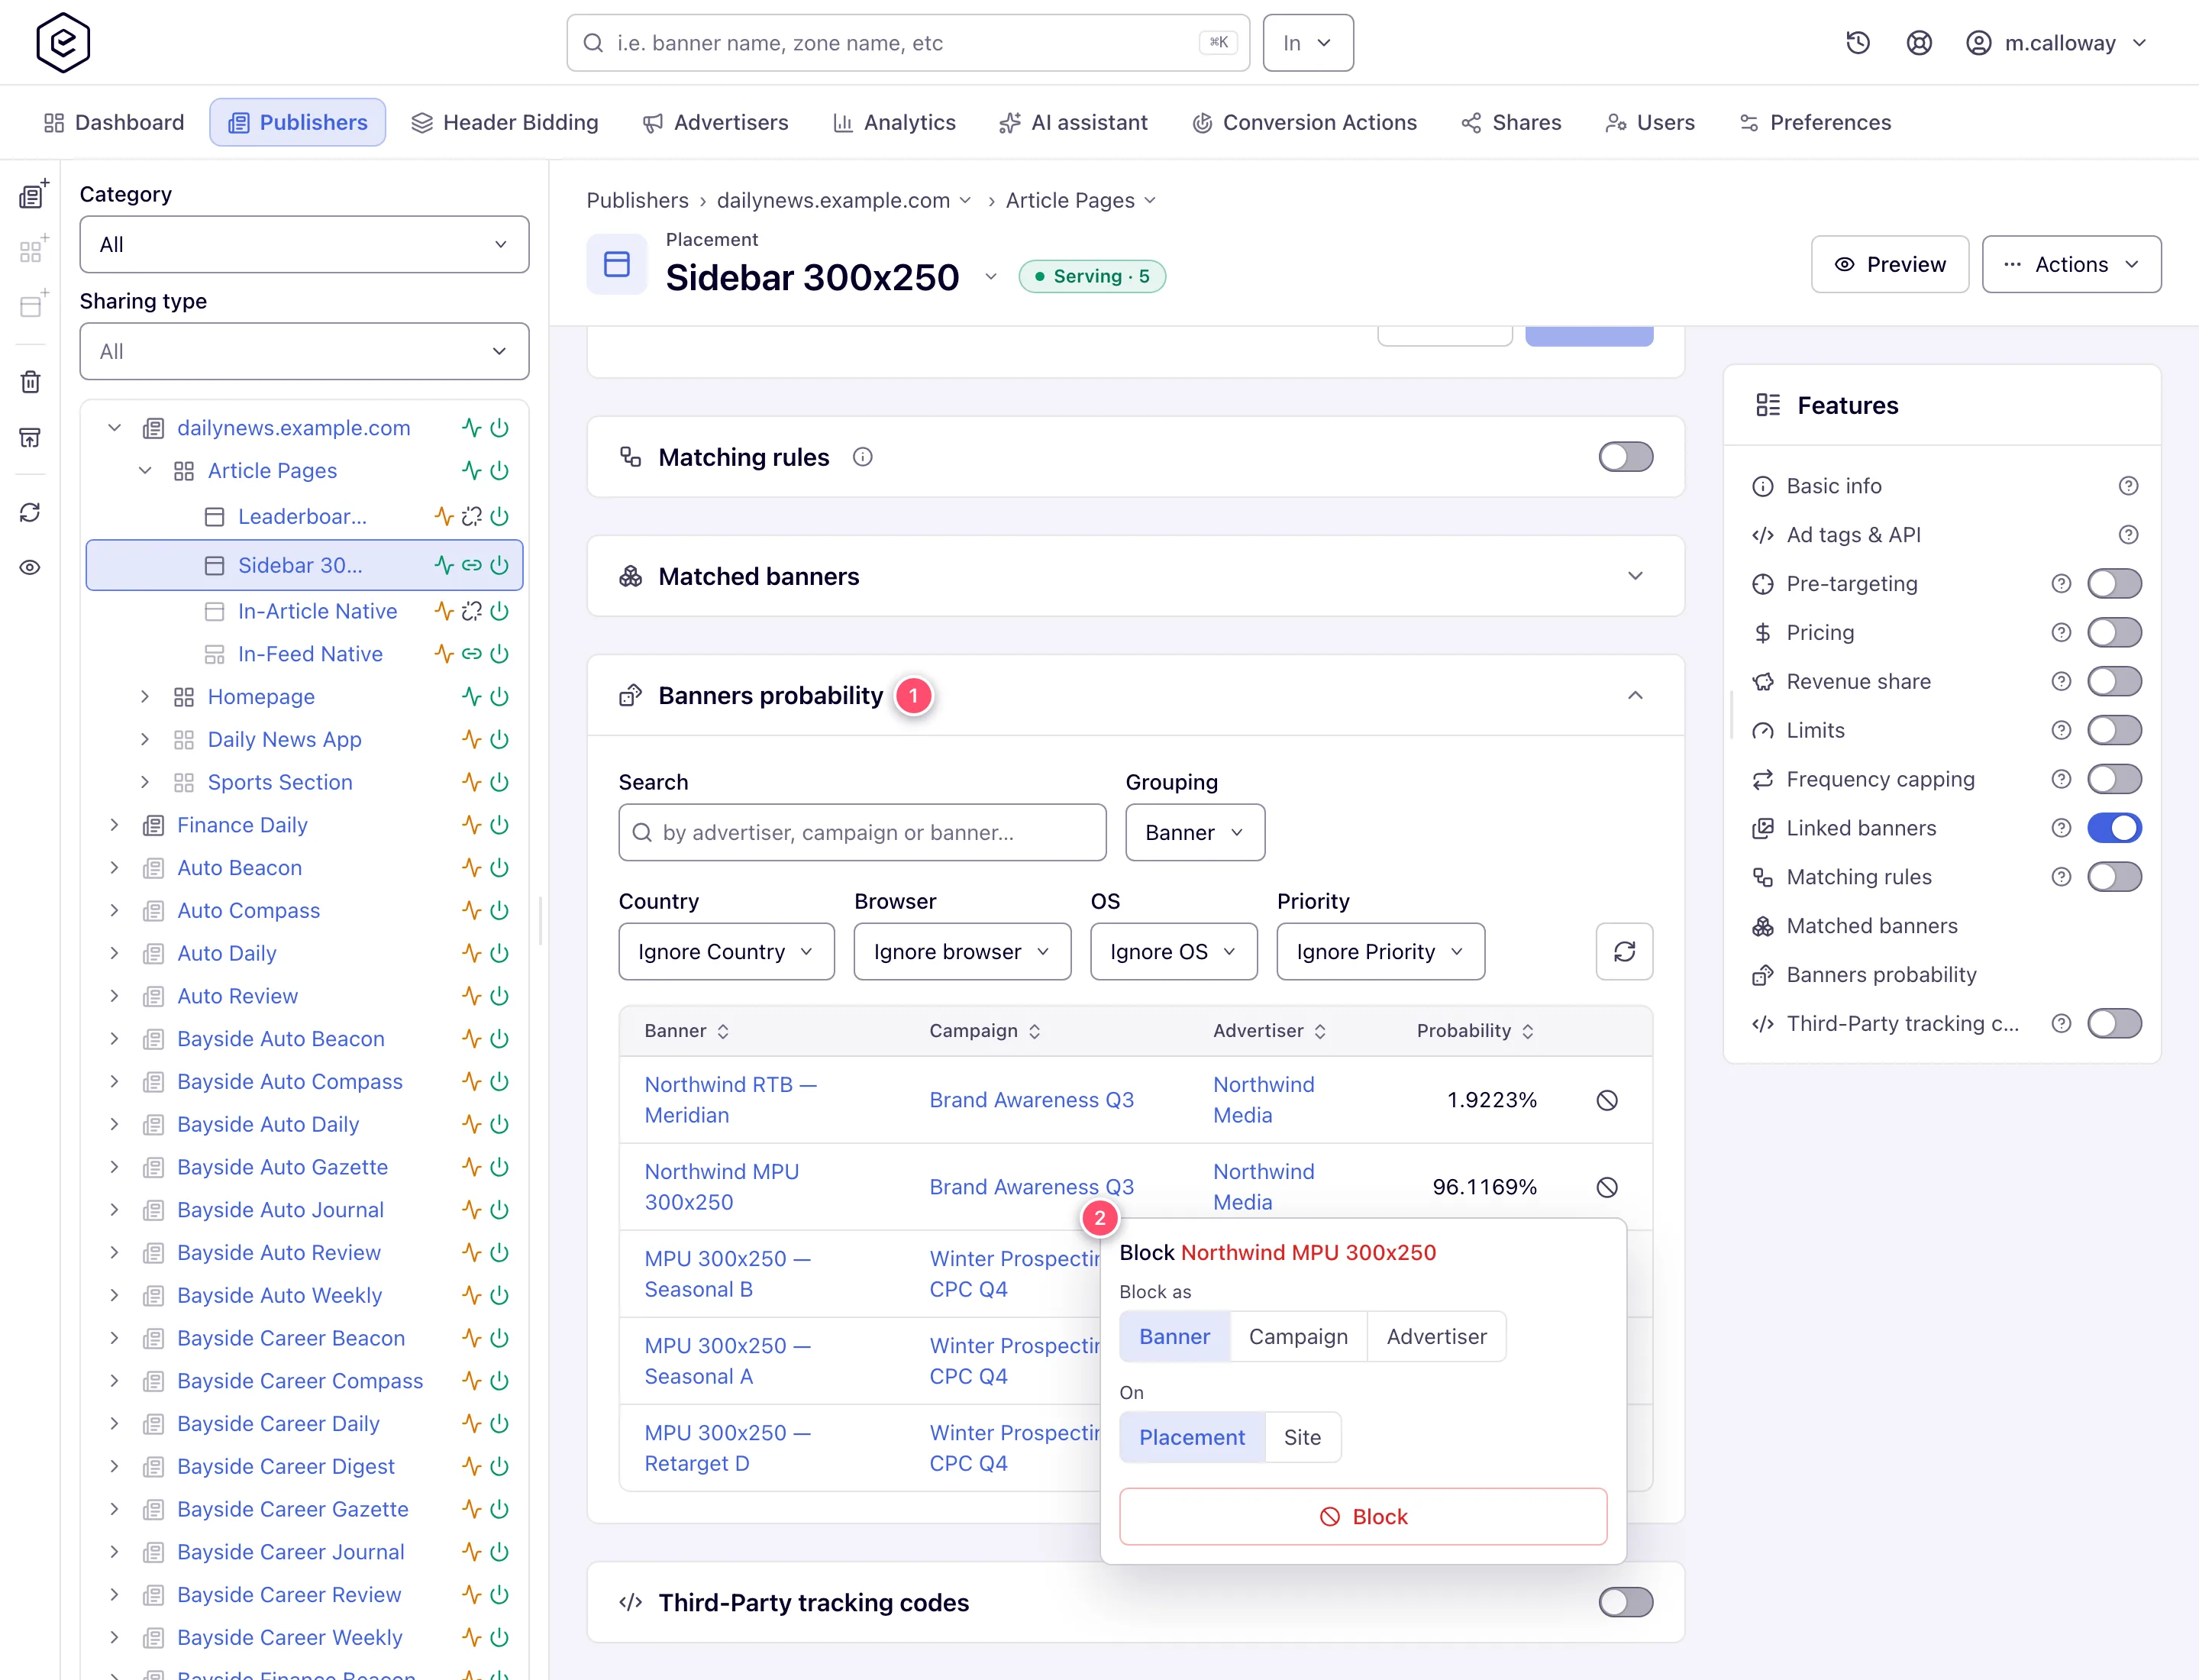Viewport: 2199px width, 1680px height.
Task: Click the app logo in top left
Action: point(63,43)
